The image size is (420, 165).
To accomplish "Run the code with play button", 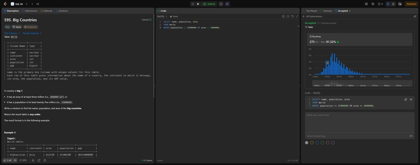I will 198,4.
